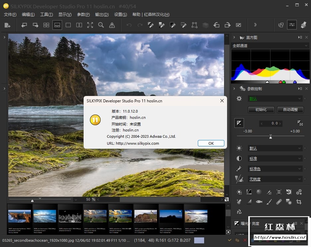Select the magnifier zoom tool
Viewport: 311px width, 247px height.
tap(101, 25)
